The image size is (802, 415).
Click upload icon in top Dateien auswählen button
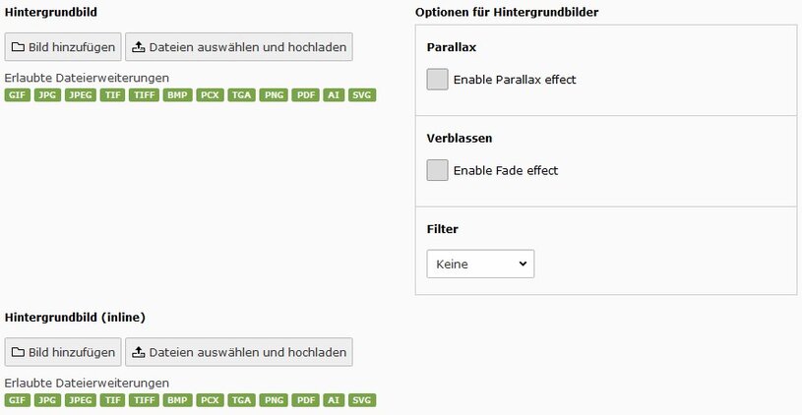click(139, 46)
